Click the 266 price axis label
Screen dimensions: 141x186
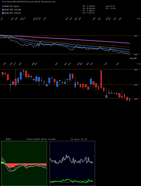(136, 70)
